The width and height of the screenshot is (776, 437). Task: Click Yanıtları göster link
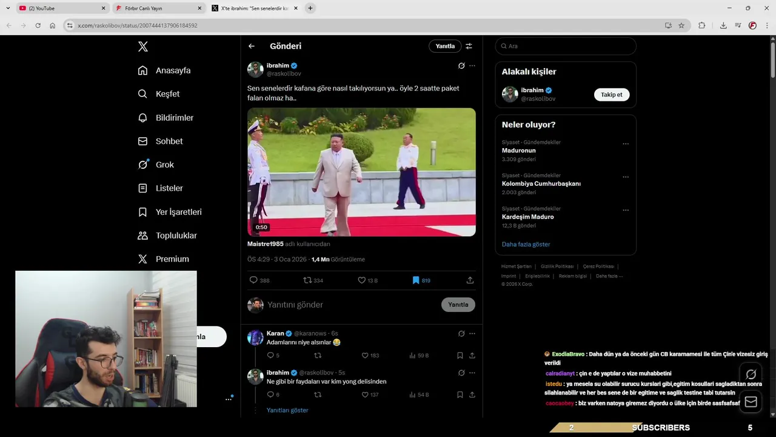(287, 410)
